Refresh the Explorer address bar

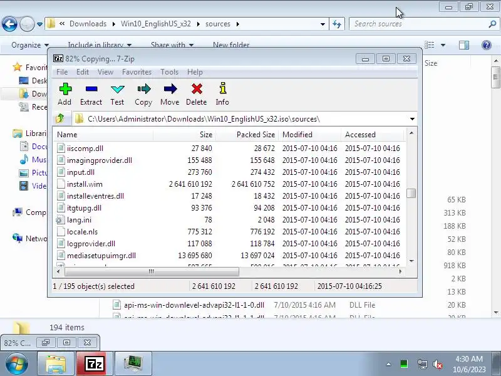337,24
